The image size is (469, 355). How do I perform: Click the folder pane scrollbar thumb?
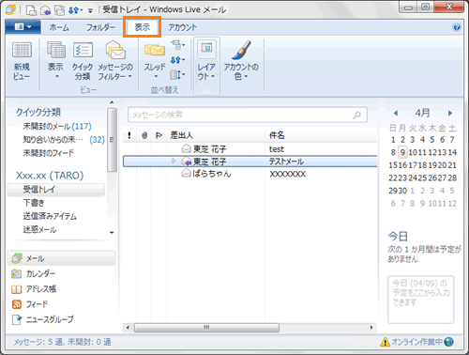point(112,140)
